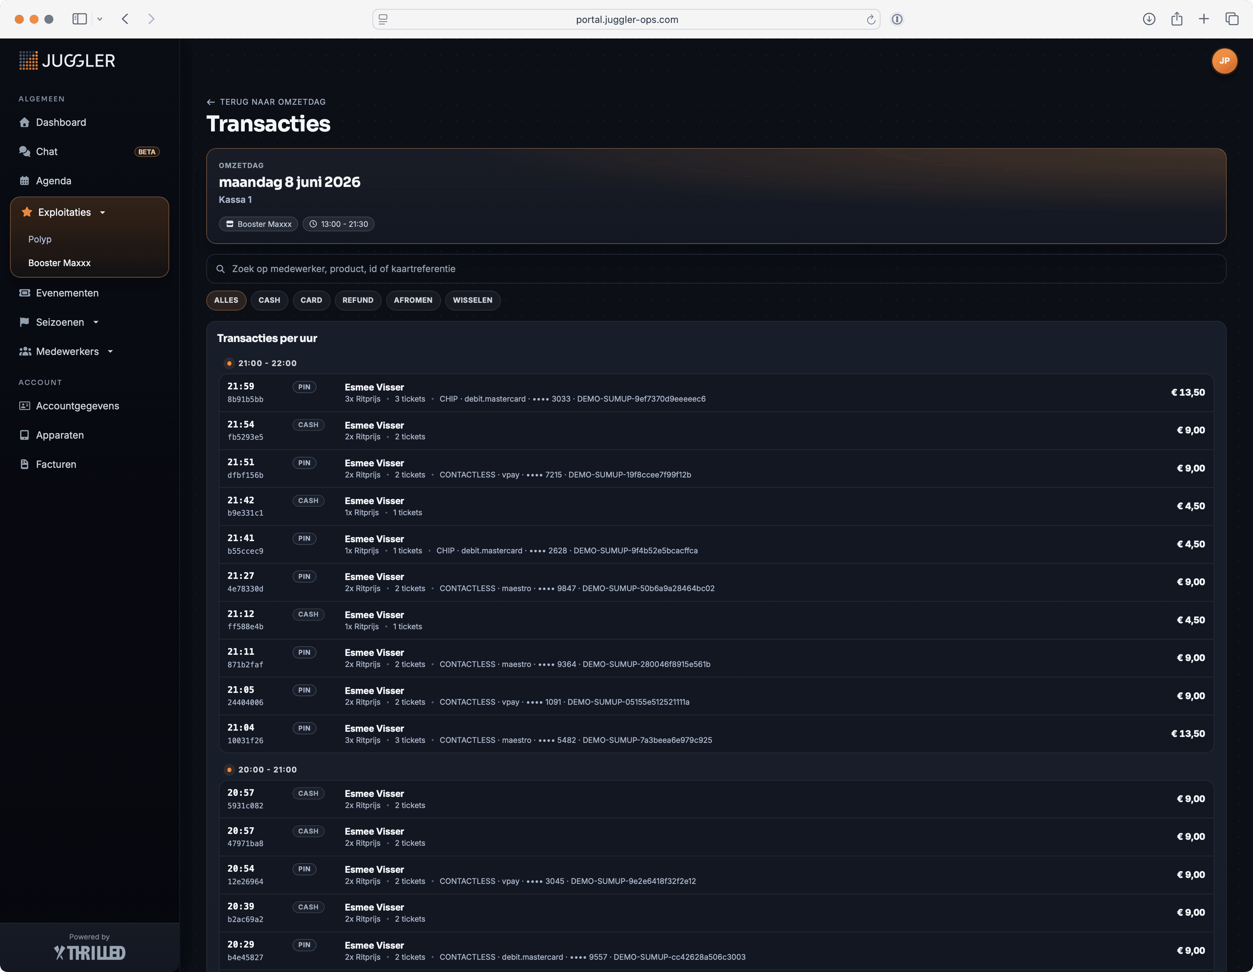Click the Agenda calendar icon
The image size is (1253, 972).
[x=24, y=181]
